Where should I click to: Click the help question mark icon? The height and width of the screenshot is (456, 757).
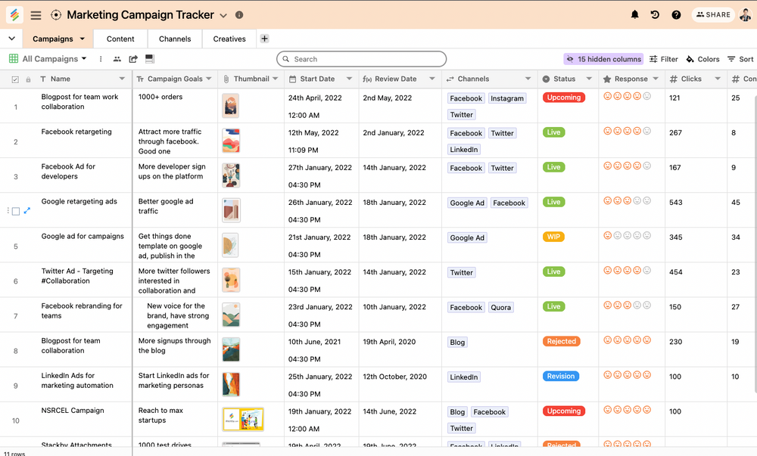(x=676, y=14)
